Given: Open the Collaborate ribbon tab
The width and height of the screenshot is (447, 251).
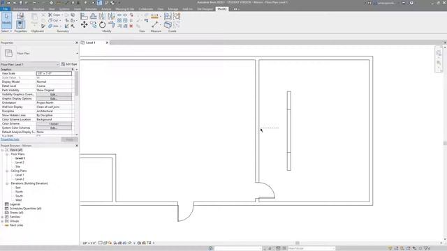Looking at the screenshot, I should 146,9.
